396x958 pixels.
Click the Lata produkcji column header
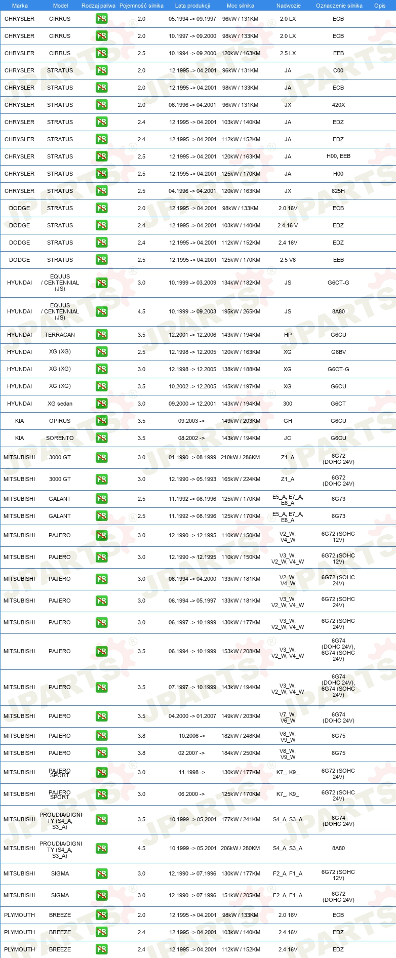[x=192, y=6]
